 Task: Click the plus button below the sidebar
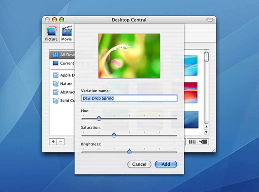point(53,142)
